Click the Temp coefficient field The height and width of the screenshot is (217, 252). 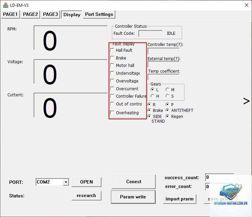point(163,77)
